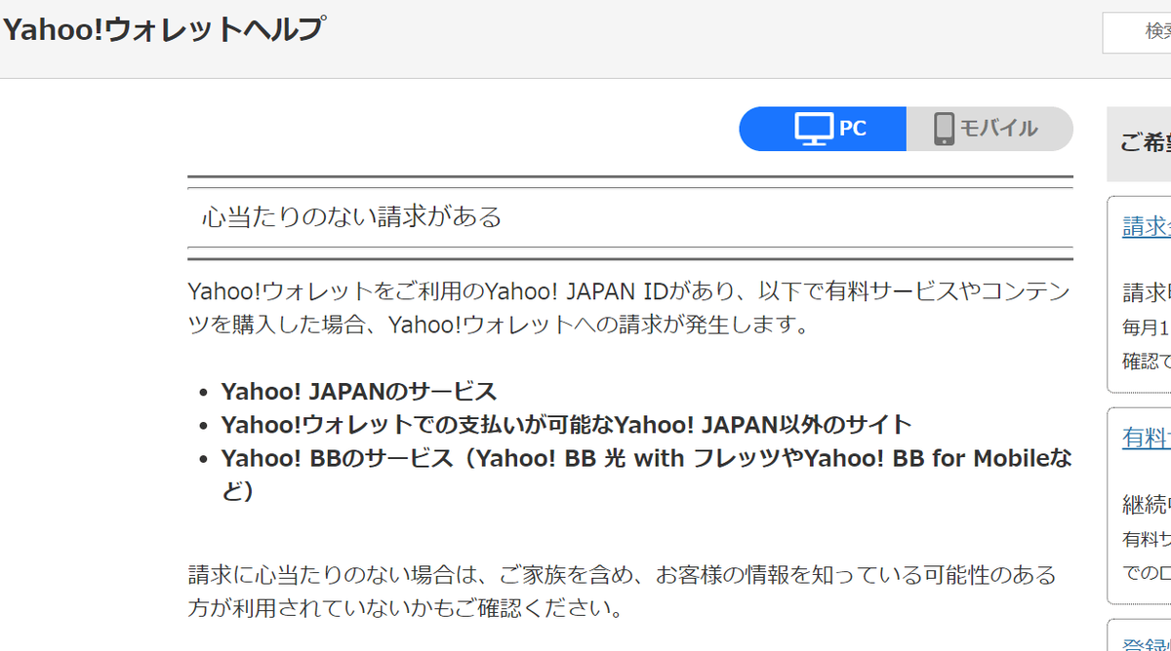Switch to the モバイル tab
The image size is (1171, 651).
pos(989,129)
